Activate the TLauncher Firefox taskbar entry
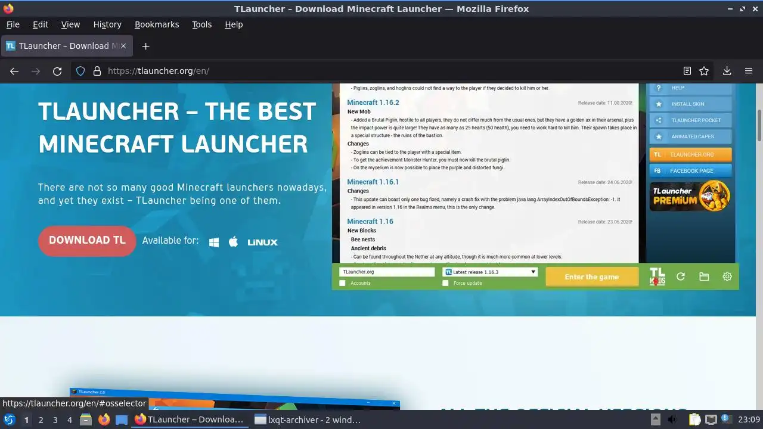The image size is (763, 429). [x=191, y=420]
